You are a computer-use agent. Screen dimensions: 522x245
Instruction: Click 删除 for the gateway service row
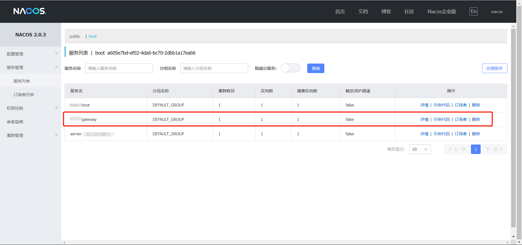476,120
